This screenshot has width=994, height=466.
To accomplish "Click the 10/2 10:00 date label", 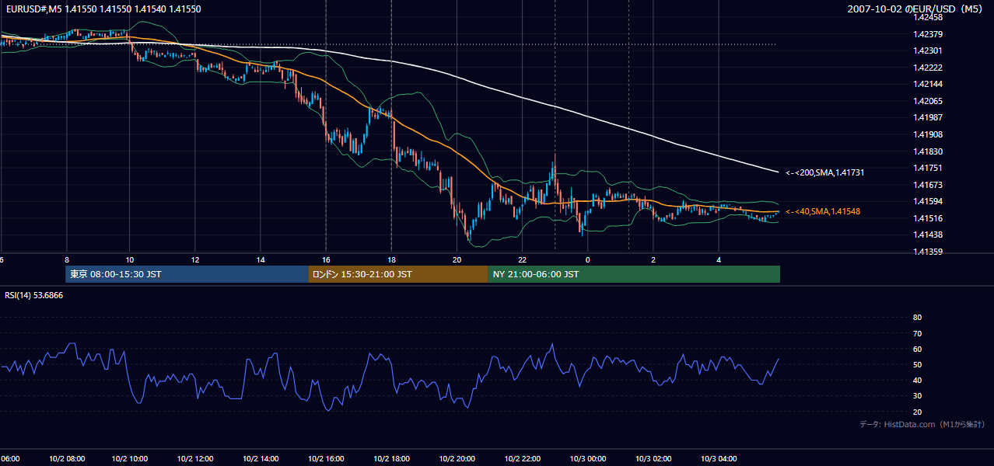I will 129,458.
